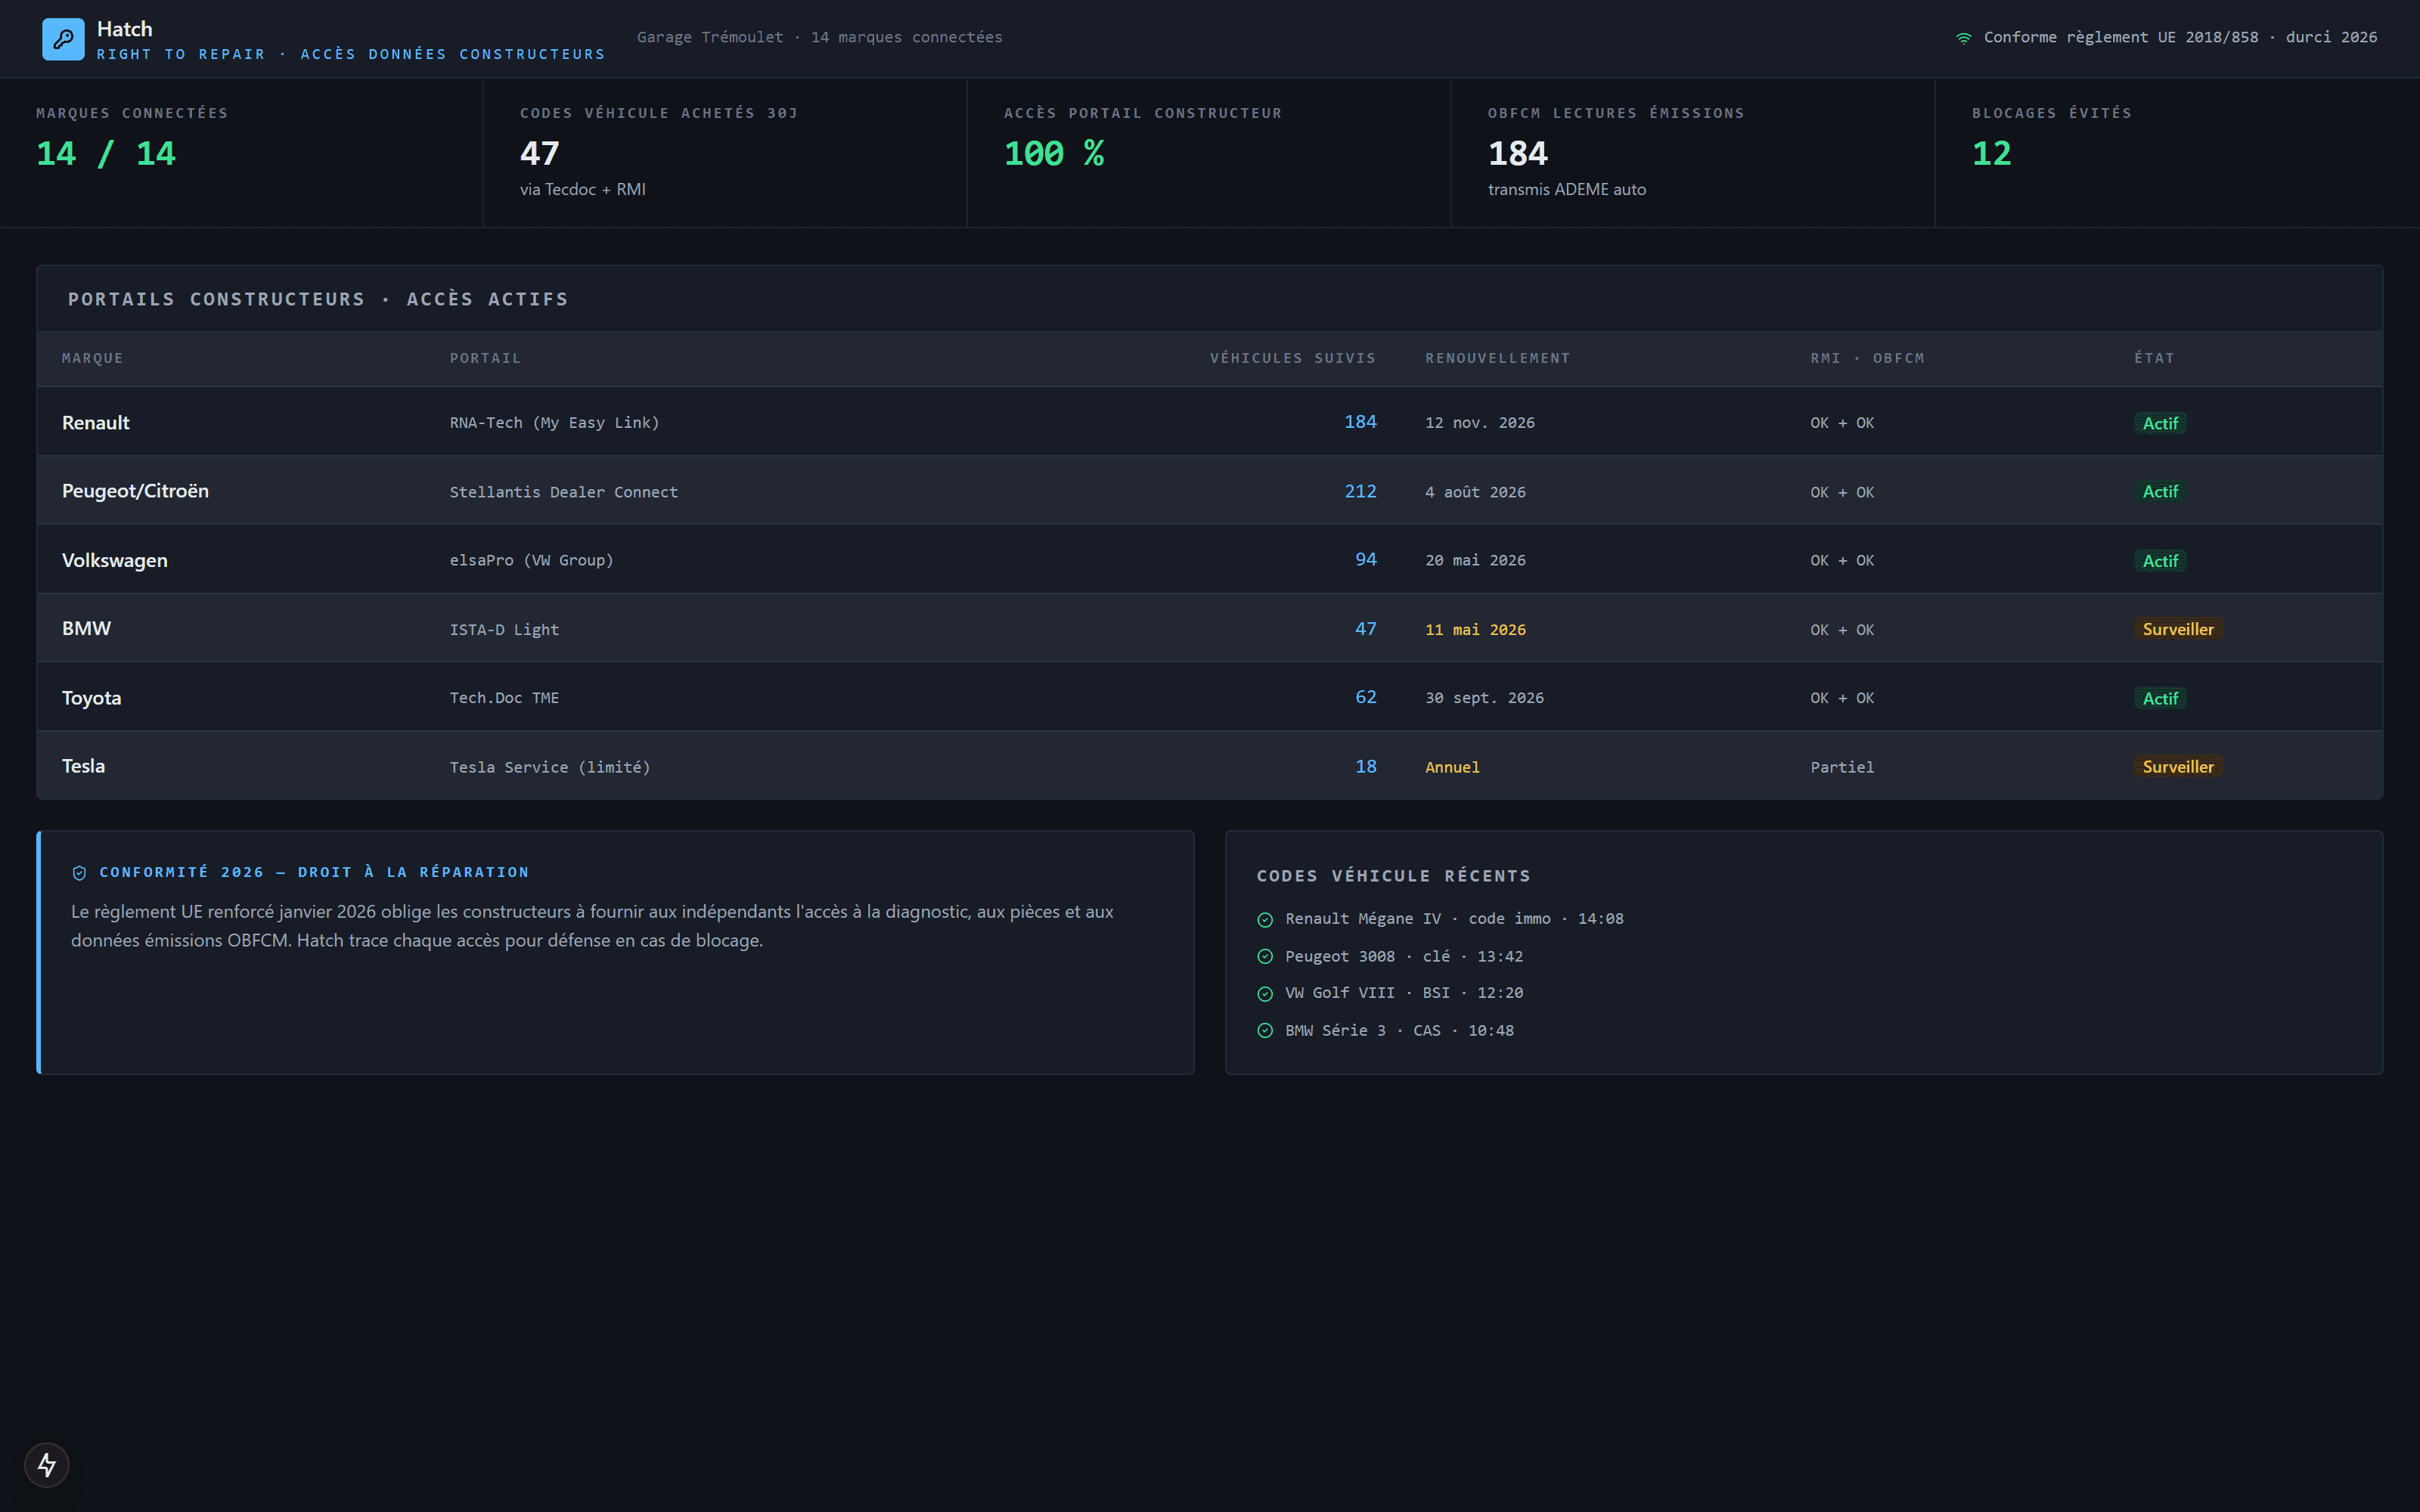2420x1512 pixels.
Task: Click Tesla's Partiel RMI status
Action: (1842, 767)
